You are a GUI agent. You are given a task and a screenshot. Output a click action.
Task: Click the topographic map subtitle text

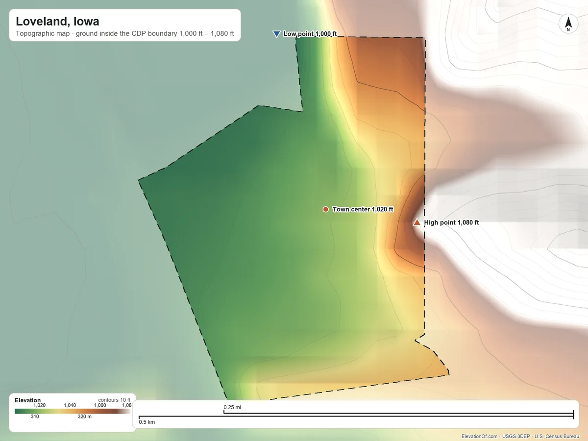point(125,34)
